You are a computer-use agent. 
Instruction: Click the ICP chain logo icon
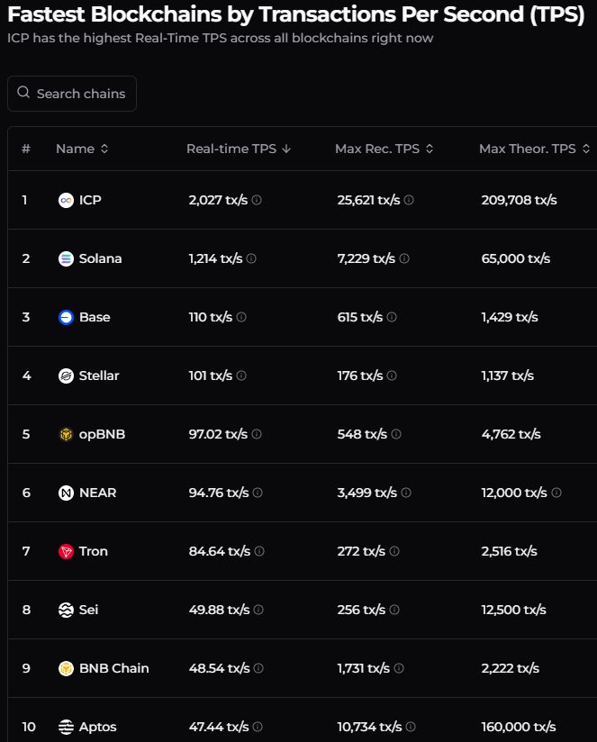(66, 200)
